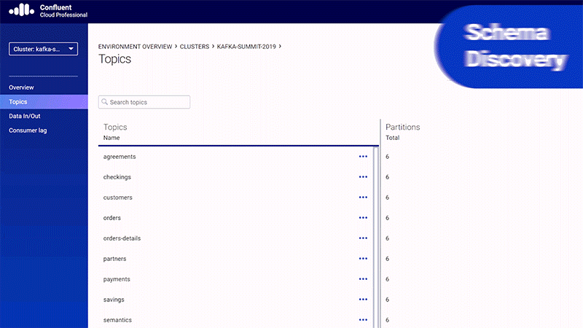583x328 pixels.
Task: Click the Partitions Total column header
Action: (x=392, y=138)
